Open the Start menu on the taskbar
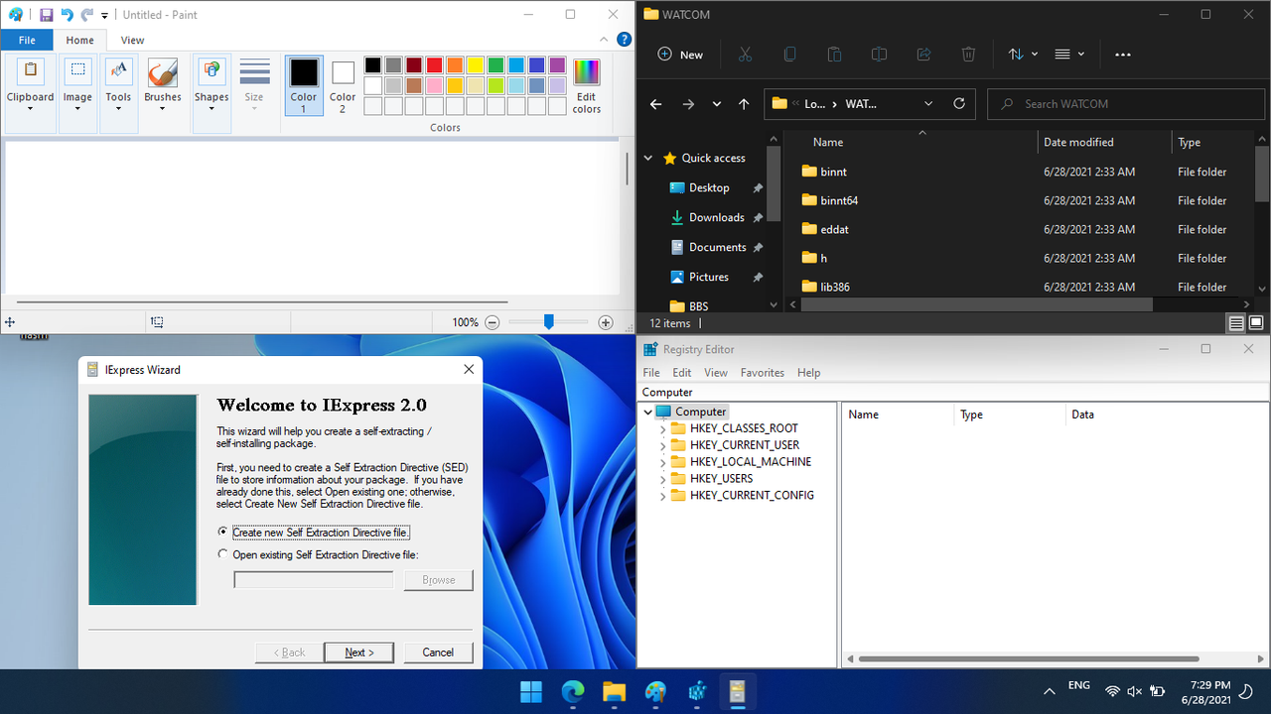Image resolution: width=1271 pixels, height=714 pixels. pos(531,691)
